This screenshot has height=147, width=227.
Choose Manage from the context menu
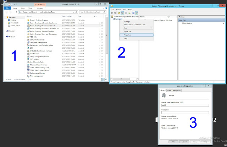pos(136,22)
